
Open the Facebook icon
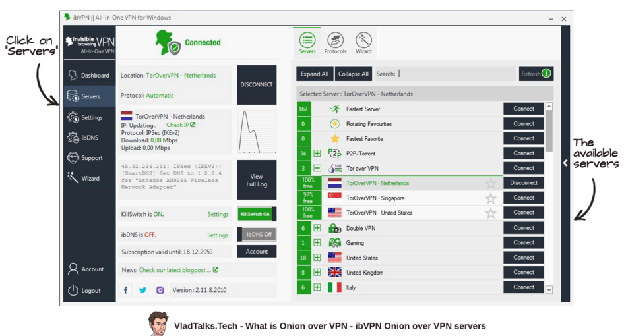pyautogui.click(x=125, y=290)
